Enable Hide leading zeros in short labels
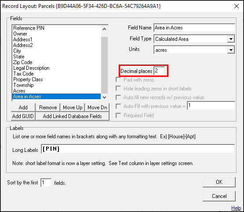The height and width of the screenshot is (212, 244). click(x=118, y=89)
